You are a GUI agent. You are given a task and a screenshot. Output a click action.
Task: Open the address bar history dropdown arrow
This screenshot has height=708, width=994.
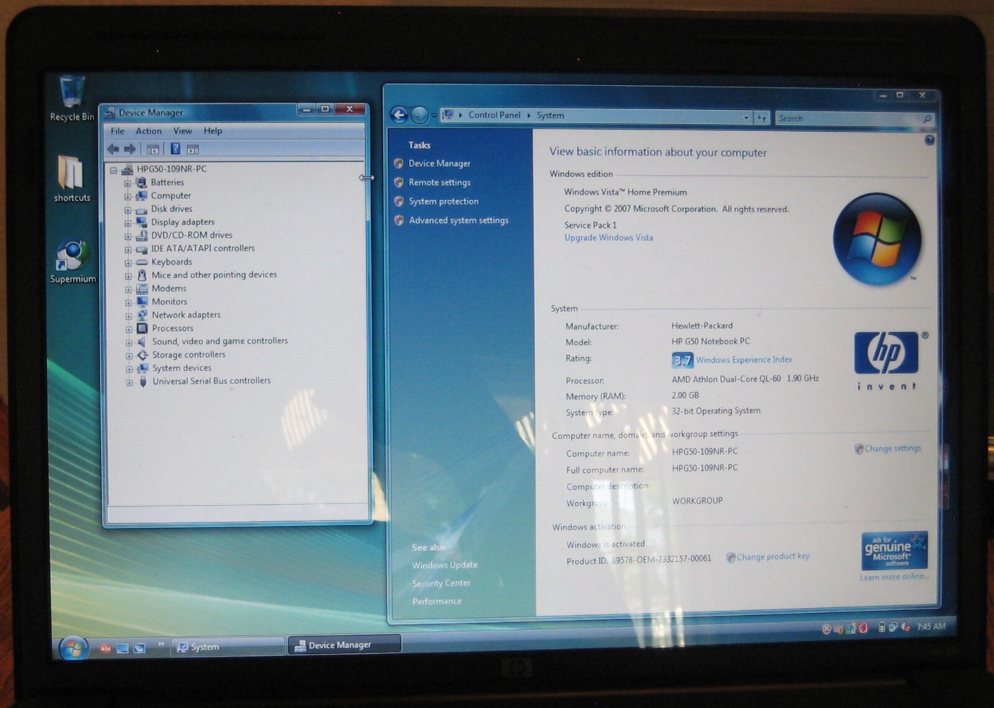tap(746, 117)
